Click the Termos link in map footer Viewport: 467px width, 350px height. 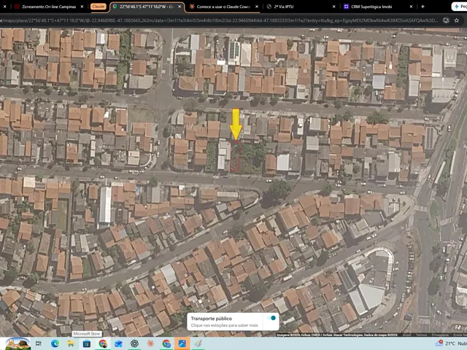click(x=421, y=335)
